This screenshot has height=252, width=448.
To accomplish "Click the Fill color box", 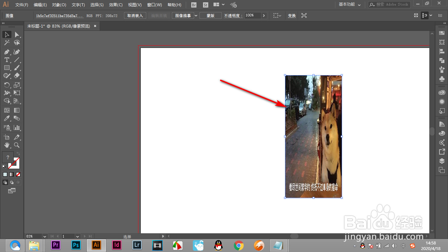I will pyautogui.click(x=8, y=157).
